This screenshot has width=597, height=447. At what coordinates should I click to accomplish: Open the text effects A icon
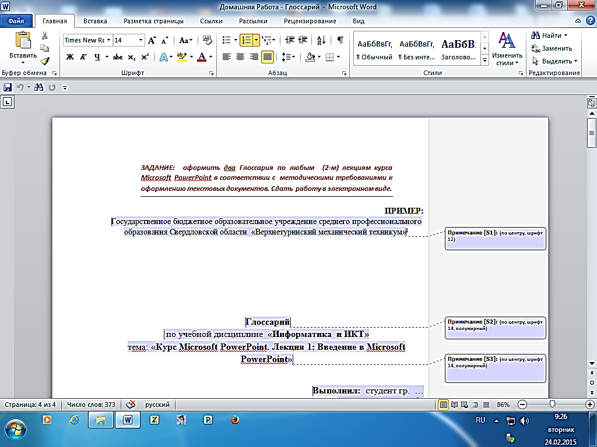163,57
